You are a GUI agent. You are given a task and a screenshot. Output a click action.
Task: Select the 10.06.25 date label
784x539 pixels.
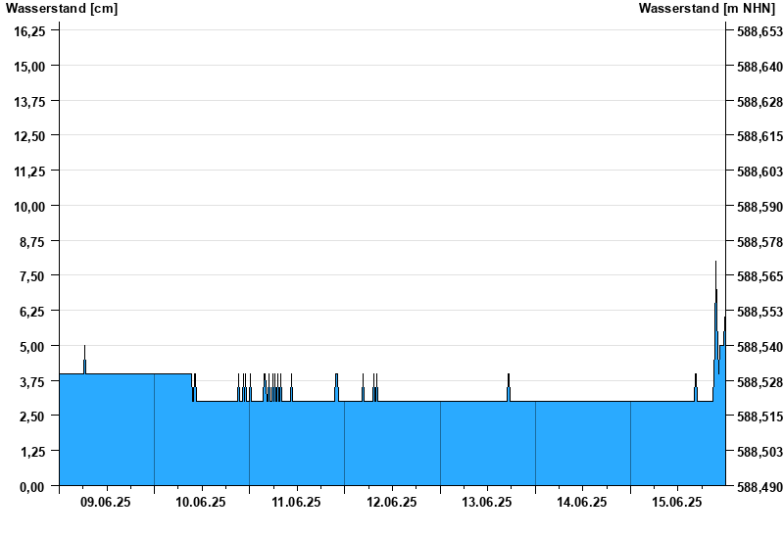point(201,502)
